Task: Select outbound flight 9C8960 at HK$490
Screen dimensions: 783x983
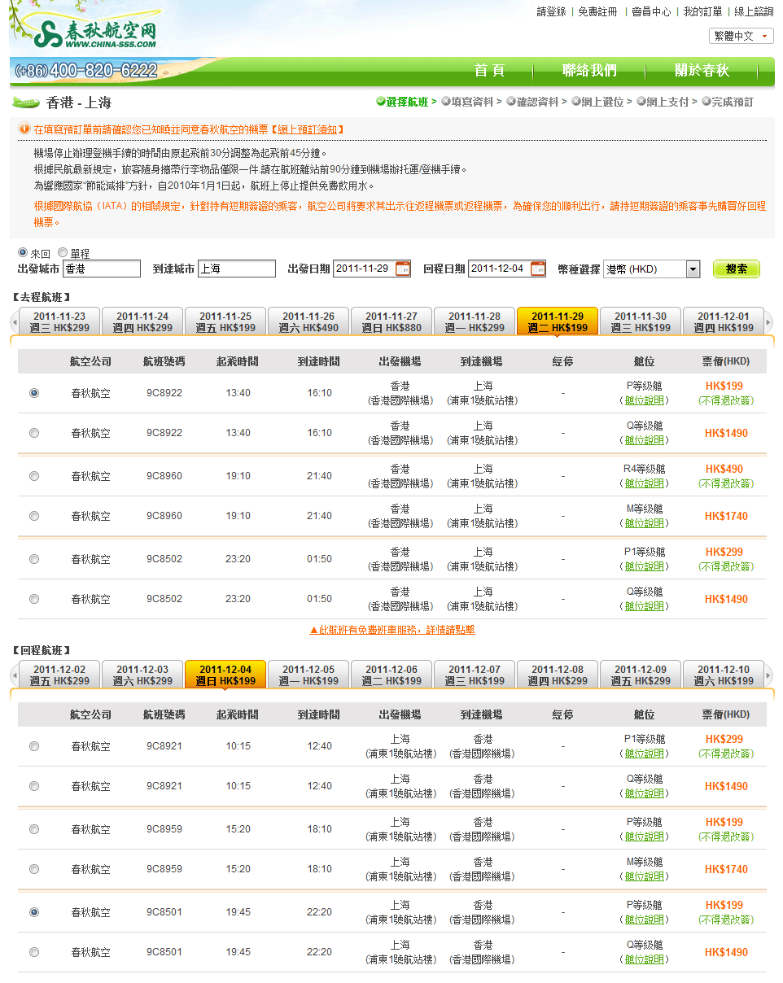Action: [x=34, y=476]
